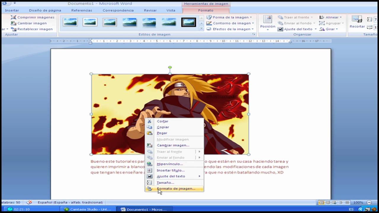379x213 pixels.
Task: Switch to Print Layout view in status bar
Action: (x=321, y=203)
